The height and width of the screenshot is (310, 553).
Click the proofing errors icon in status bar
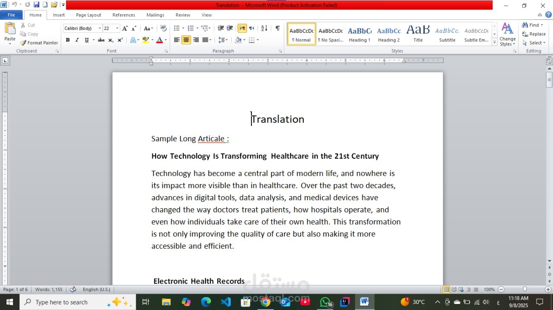73,289
